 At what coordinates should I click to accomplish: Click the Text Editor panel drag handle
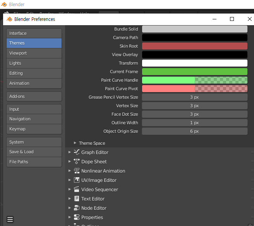click(252, 199)
